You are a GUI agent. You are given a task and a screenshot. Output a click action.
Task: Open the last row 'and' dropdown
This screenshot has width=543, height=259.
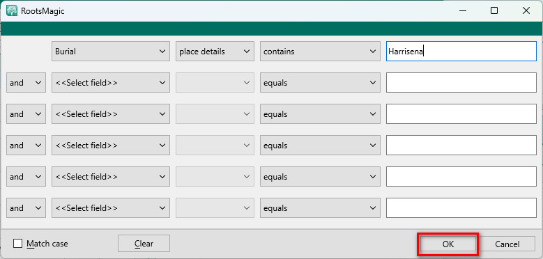tap(26, 208)
